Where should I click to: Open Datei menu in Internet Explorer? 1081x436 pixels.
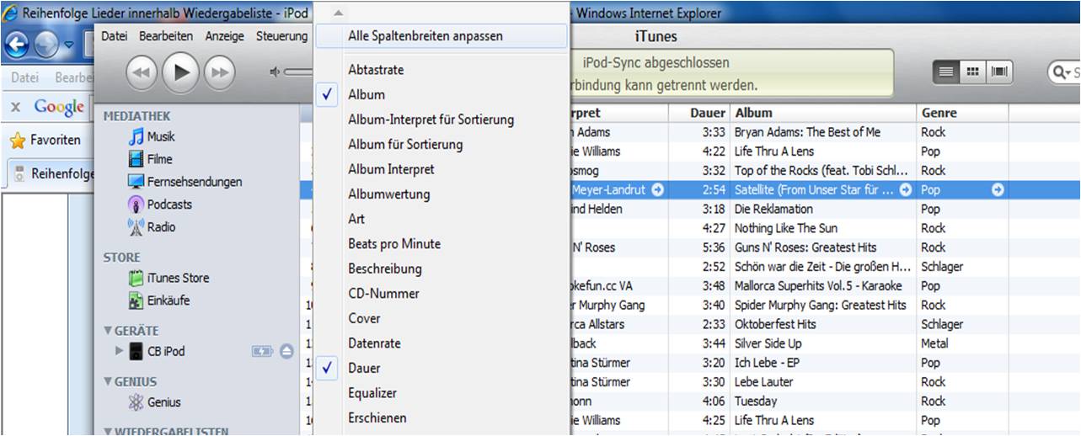[x=25, y=77]
